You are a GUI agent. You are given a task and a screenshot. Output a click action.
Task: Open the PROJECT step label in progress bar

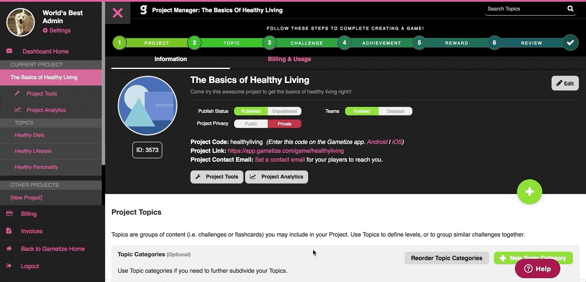[x=157, y=43]
